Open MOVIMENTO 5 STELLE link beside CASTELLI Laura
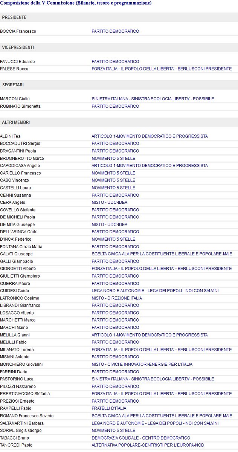This screenshot has width=238, height=452. coord(113,188)
